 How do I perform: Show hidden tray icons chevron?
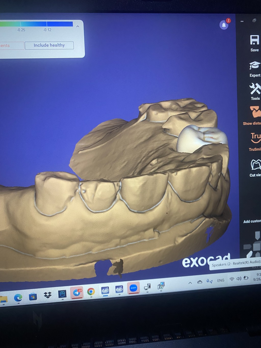pyautogui.click(x=190, y=283)
